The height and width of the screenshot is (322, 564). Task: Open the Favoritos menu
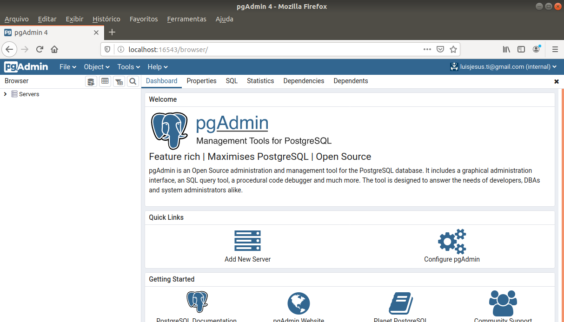tap(144, 19)
